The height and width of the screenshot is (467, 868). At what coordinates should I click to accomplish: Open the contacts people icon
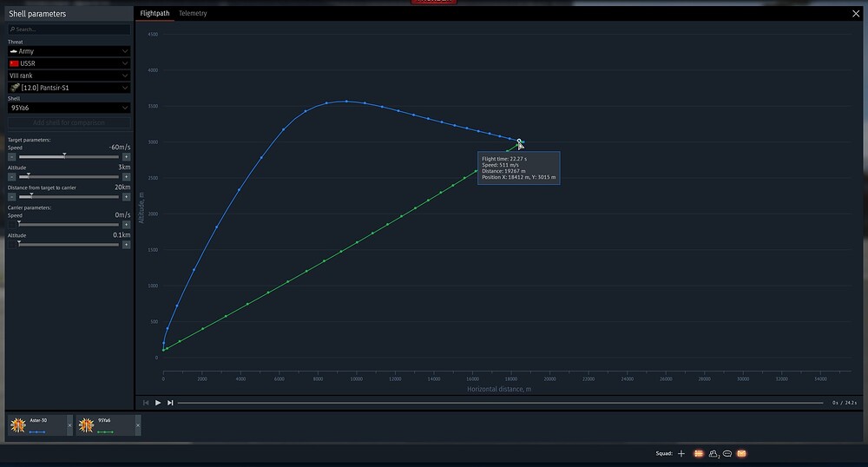[x=714, y=454]
